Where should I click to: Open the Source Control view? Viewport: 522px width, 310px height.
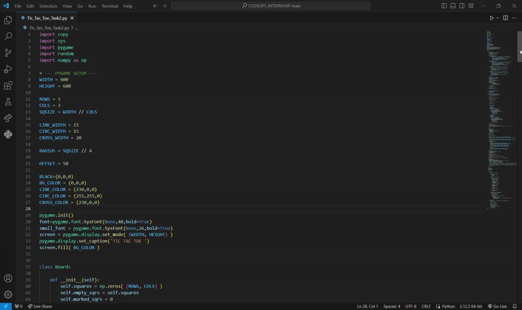(x=8, y=53)
